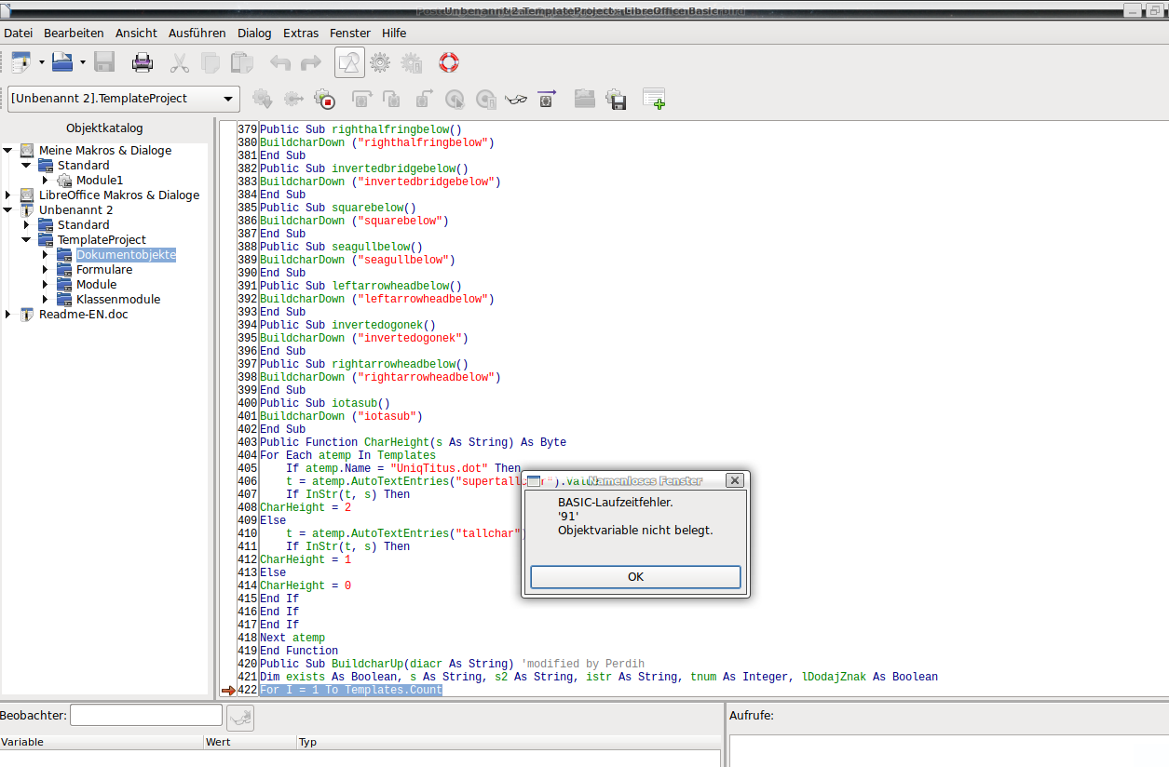Expand the Readme-EN.doc node
The width and height of the screenshot is (1169, 767).
pos(8,314)
